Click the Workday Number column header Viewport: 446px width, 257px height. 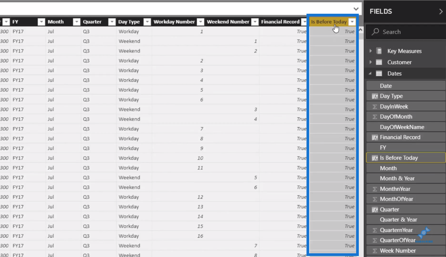(x=178, y=22)
